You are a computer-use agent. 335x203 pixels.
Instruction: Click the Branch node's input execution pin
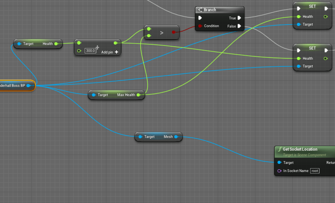200,18
